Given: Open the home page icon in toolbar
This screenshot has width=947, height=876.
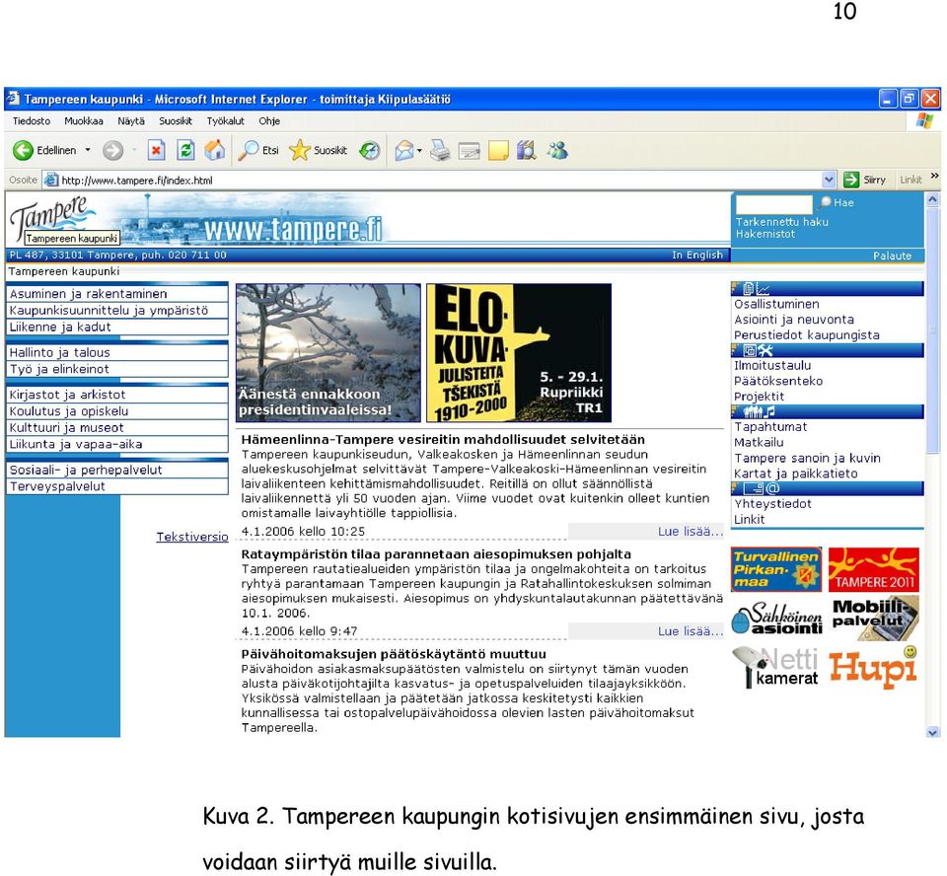Looking at the screenshot, I should pyautogui.click(x=215, y=150).
